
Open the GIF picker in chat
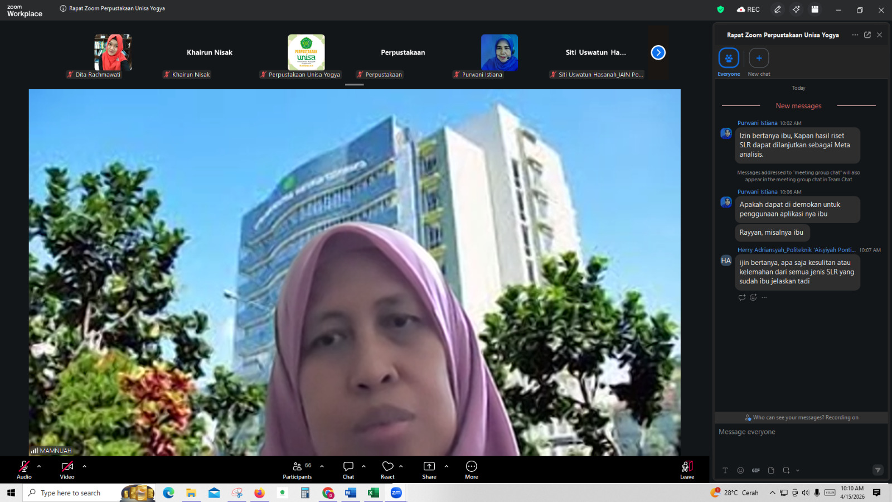(x=755, y=470)
